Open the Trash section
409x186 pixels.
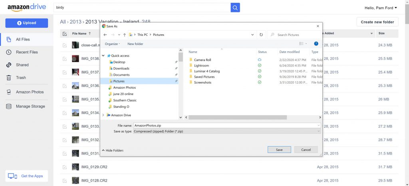[21, 78]
